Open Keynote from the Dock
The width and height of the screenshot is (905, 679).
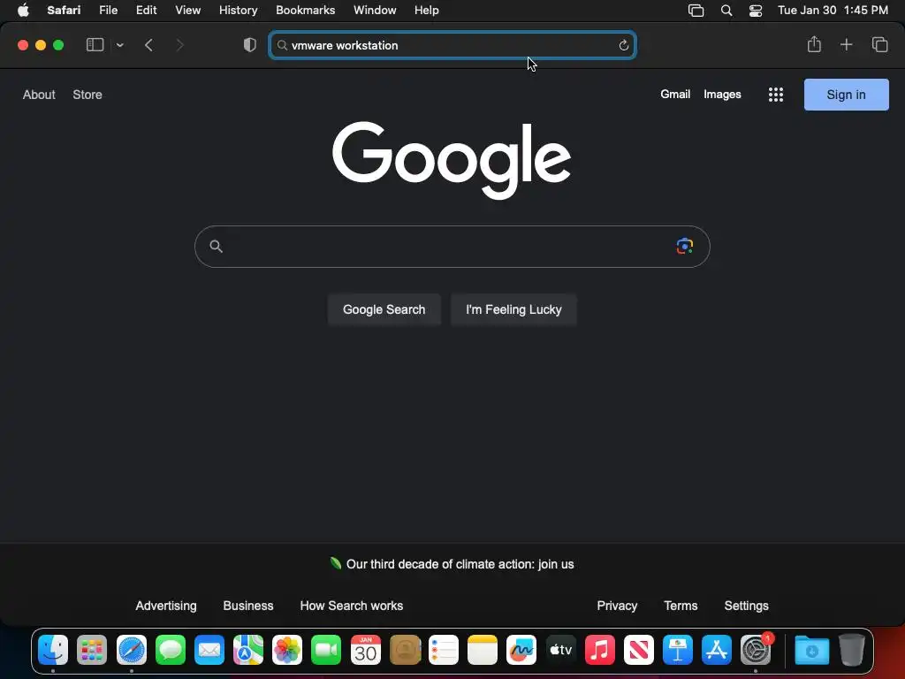click(x=678, y=650)
